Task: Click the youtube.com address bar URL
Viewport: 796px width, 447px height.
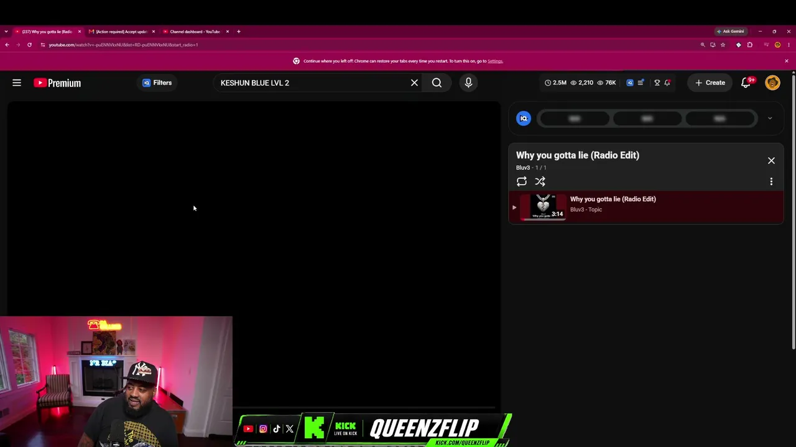Action: (123, 45)
